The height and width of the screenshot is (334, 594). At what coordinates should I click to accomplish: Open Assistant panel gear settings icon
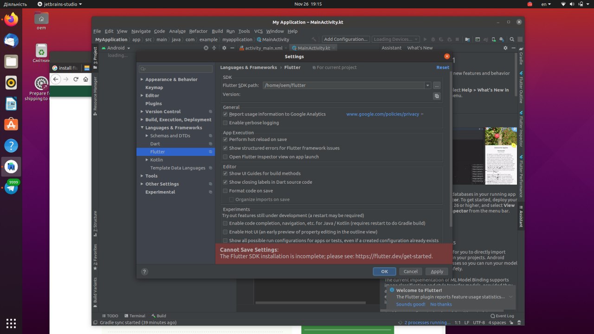(506, 48)
